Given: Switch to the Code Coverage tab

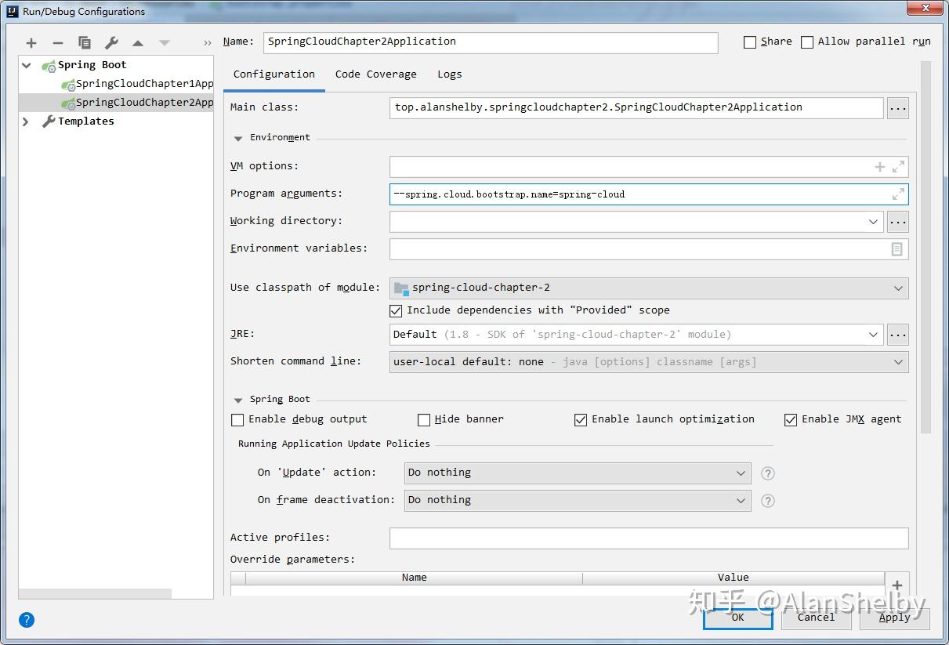Looking at the screenshot, I should pyautogui.click(x=375, y=74).
